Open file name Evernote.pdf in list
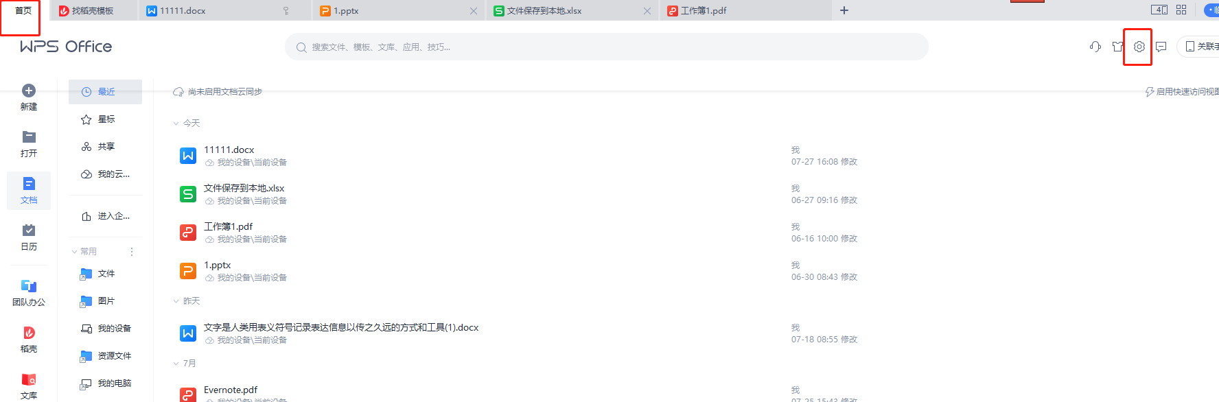Screen dimensions: 1219x402 point(231,390)
